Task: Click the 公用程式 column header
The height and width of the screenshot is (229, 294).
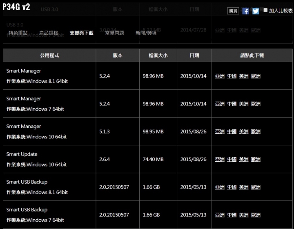Action: [x=49, y=55]
